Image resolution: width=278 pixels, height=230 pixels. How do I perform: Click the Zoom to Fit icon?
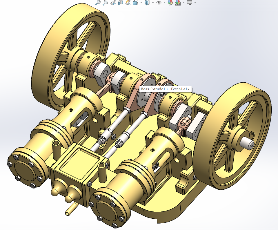(98, 3)
